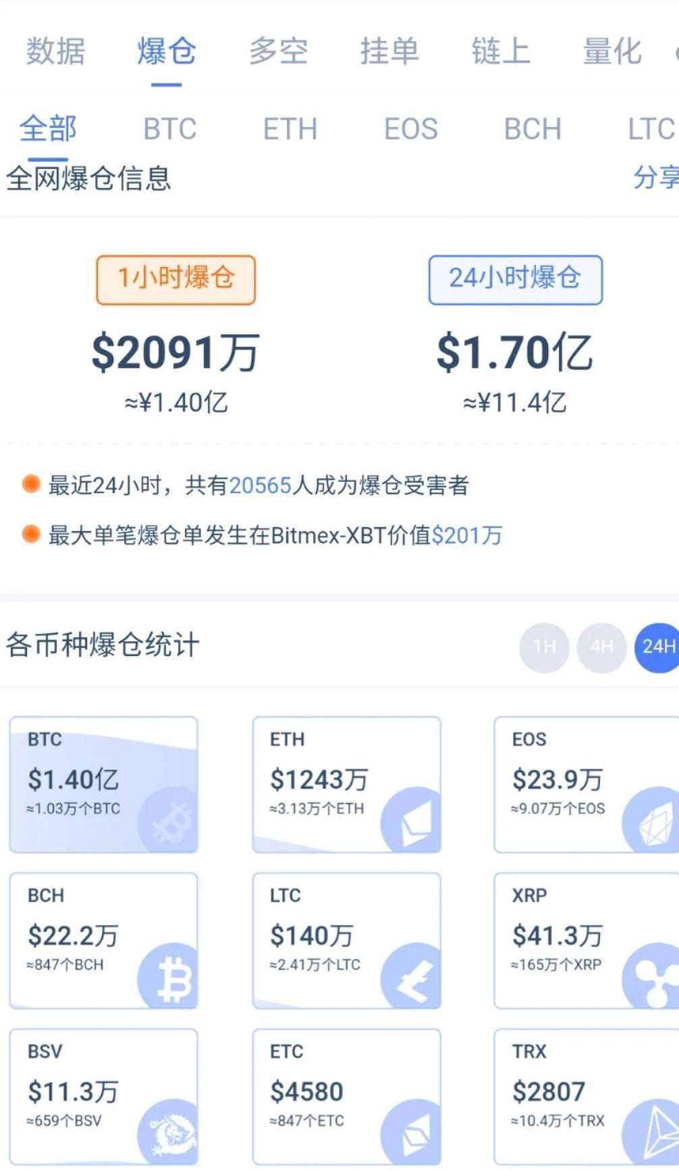Select the BCH coin filter tab

[x=533, y=129]
